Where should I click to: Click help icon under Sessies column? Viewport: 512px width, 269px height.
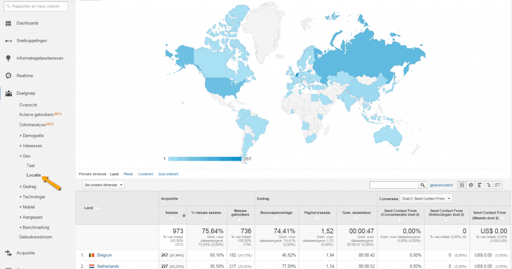(x=171, y=218)
